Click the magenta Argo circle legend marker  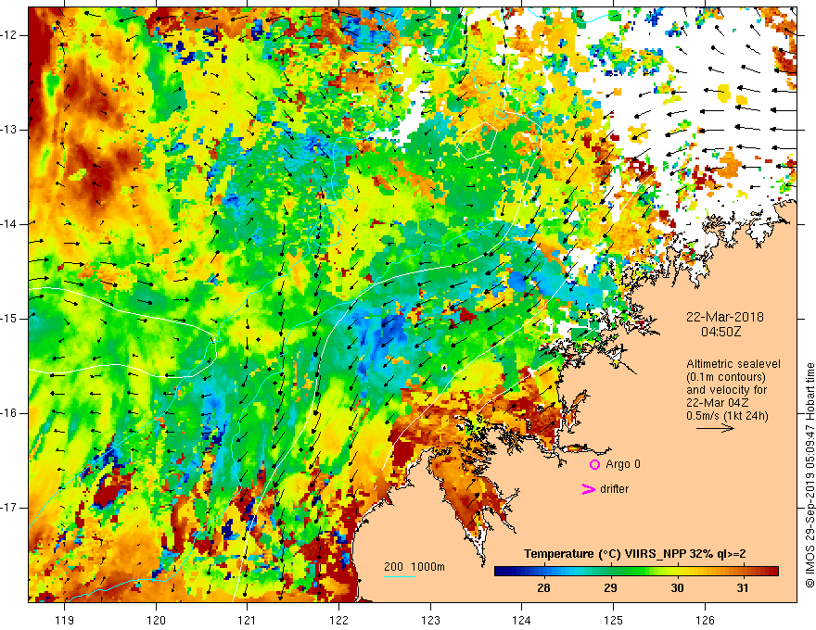(x=594, y=464)
